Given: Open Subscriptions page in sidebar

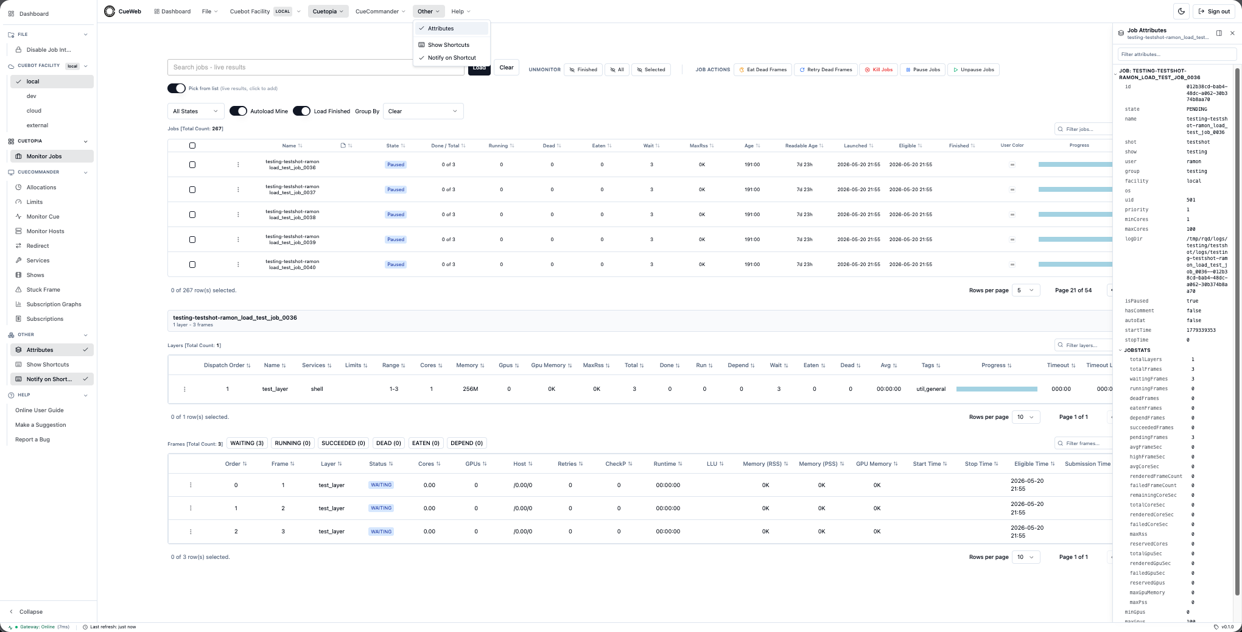Looking at the screenshot, I should pos(44,319).
